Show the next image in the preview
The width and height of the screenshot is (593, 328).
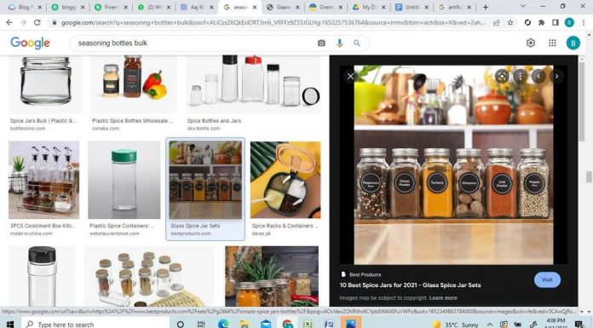click(x=556, y=77)
